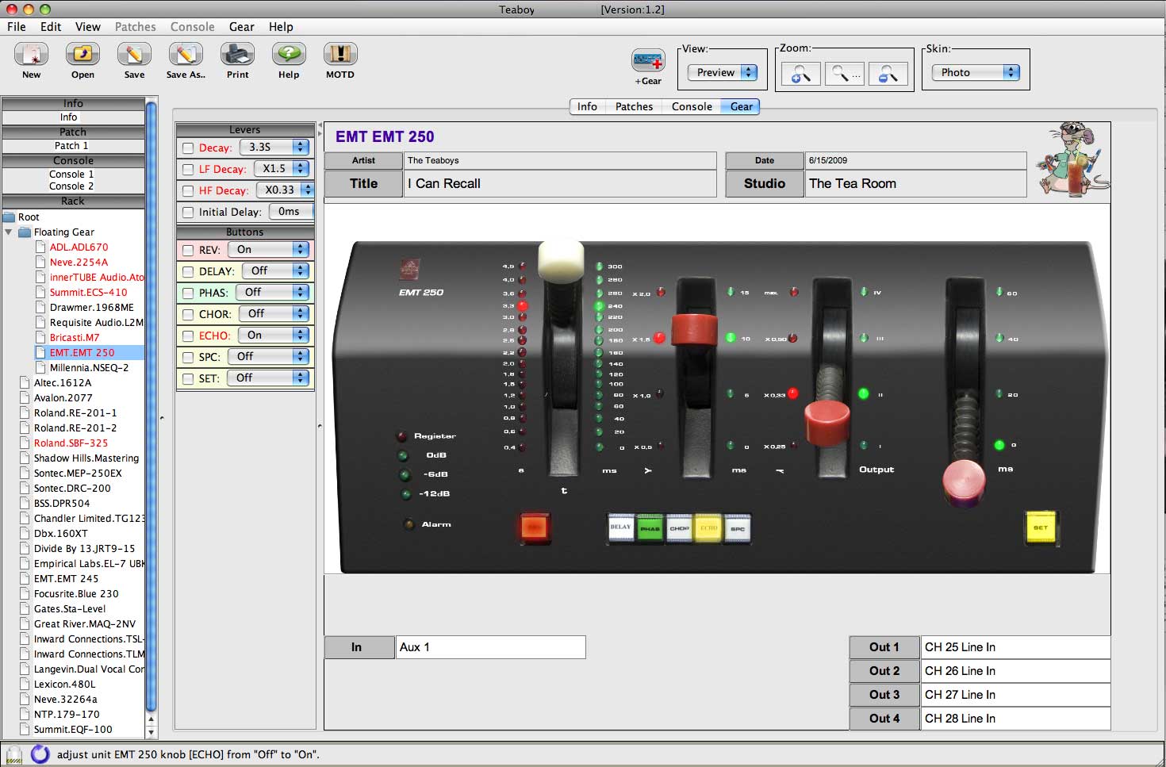Click the Title field I Can Recall
The width and height of the screenshot is (1166, 767).
click(560, 183)
